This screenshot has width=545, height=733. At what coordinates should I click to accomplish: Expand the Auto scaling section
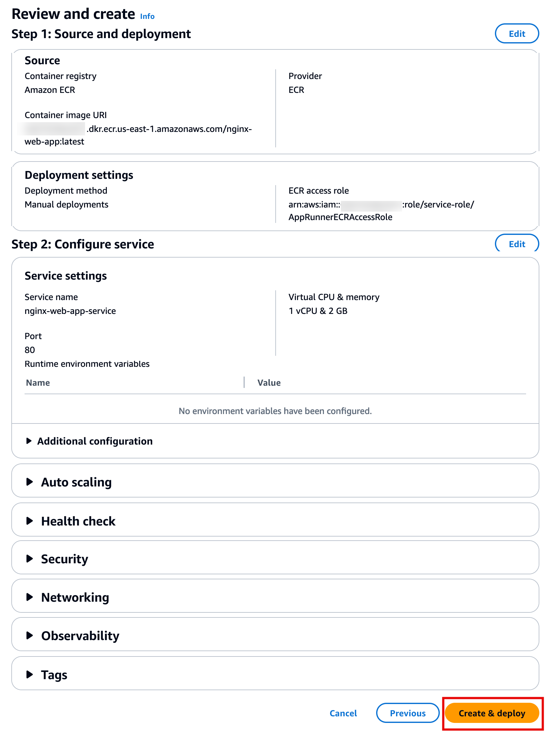coord(76,482)
